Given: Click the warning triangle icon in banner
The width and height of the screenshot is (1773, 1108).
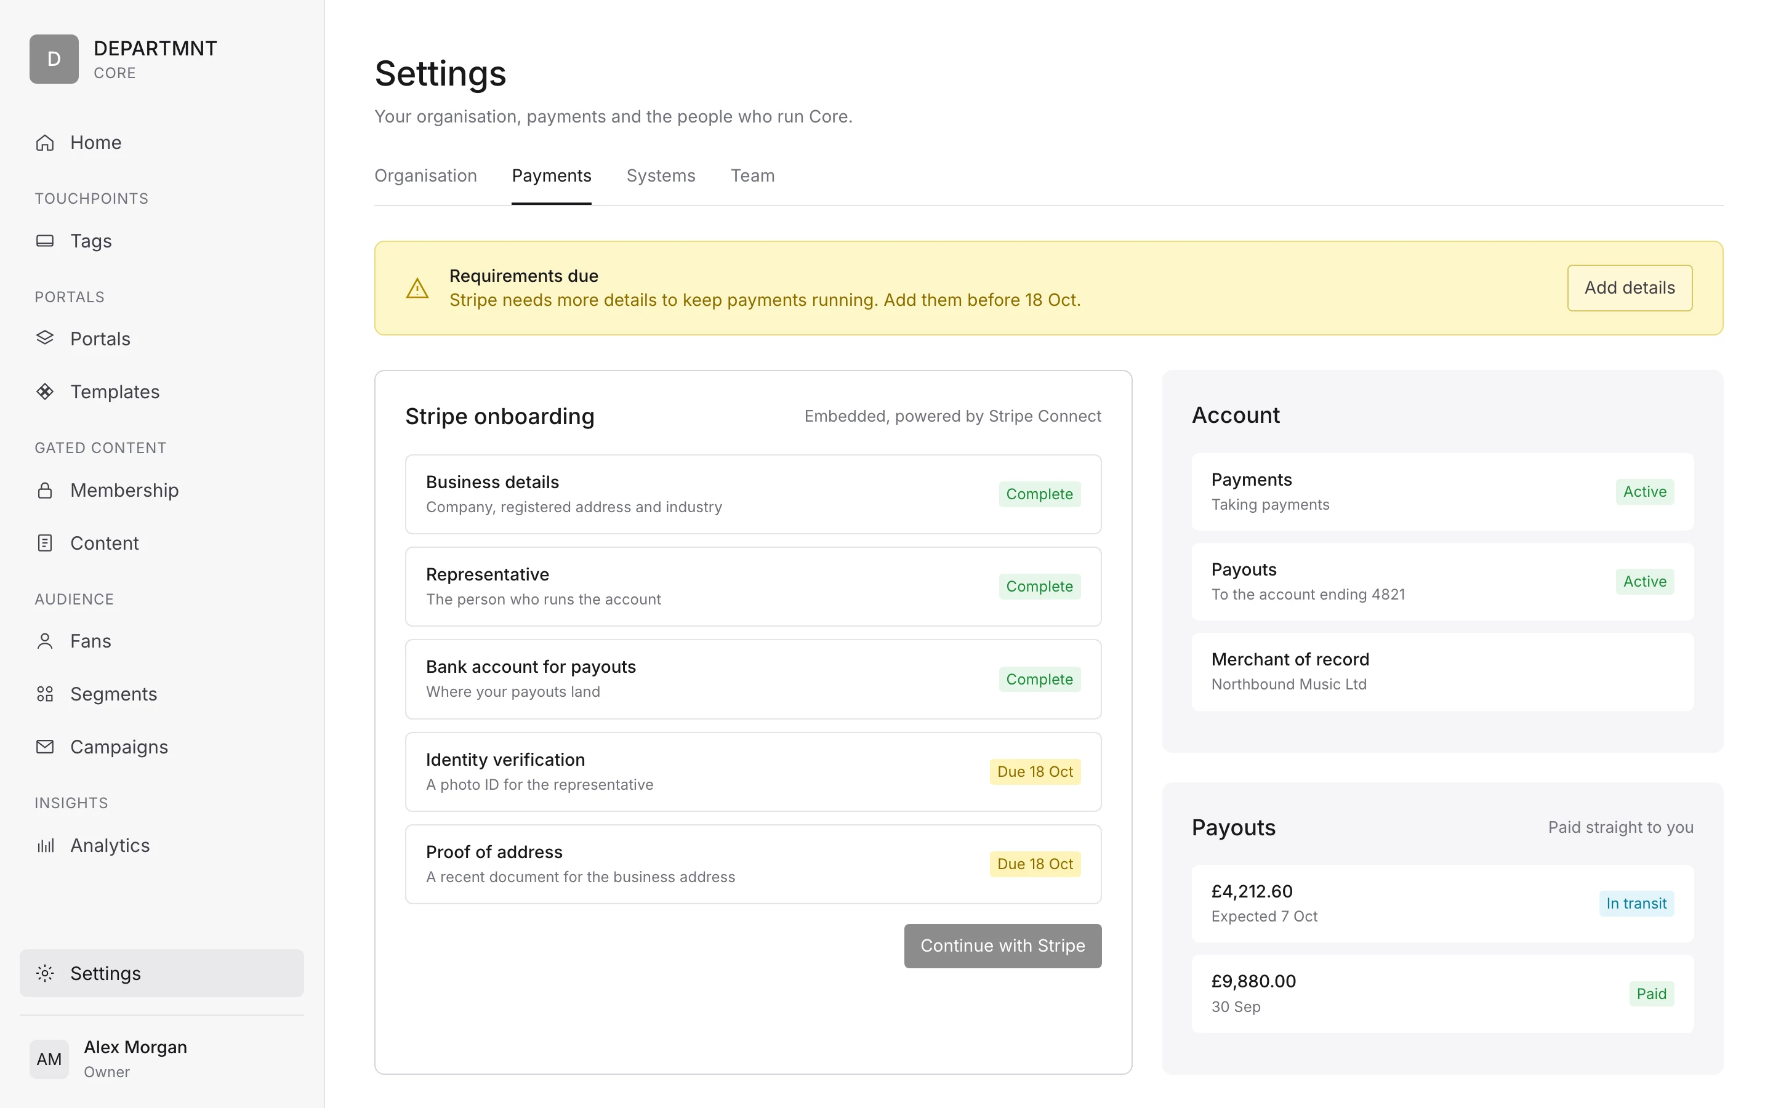Looking at the screenshot, I should tap(417, 288).
